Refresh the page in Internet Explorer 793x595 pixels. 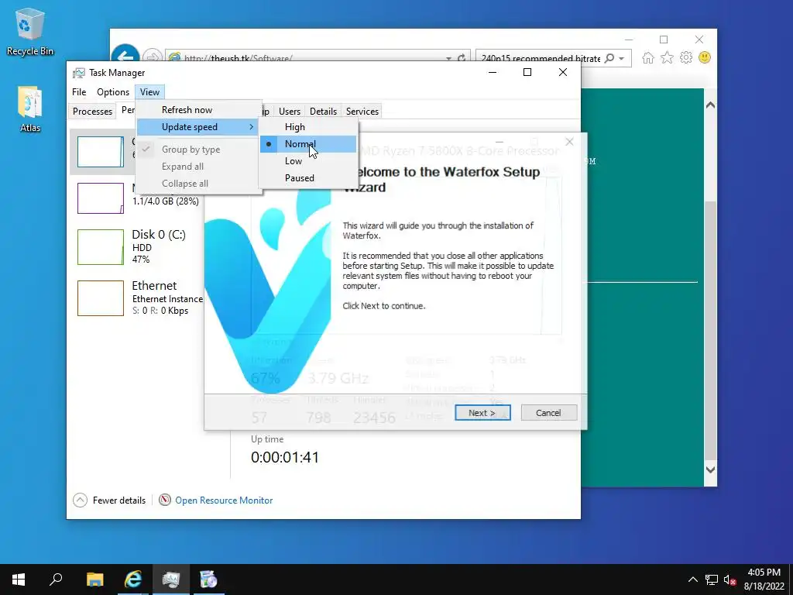point(462,58)
